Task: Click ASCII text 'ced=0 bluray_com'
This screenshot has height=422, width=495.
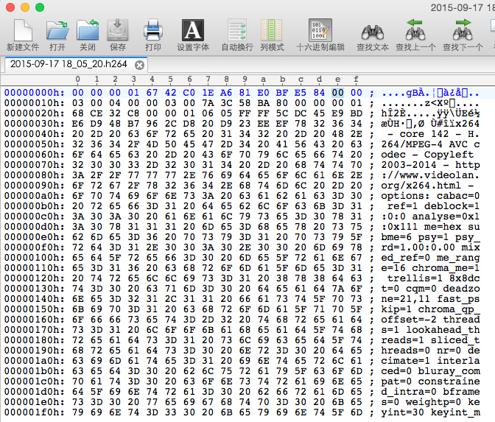Action: (x=431, y=371)
